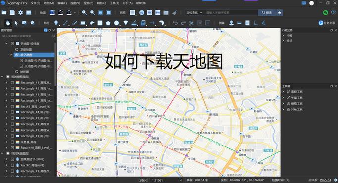Select the arrow pointer tool
This screenshot has height=183, width=338.
pyautogui.click(x=16, y=23)
